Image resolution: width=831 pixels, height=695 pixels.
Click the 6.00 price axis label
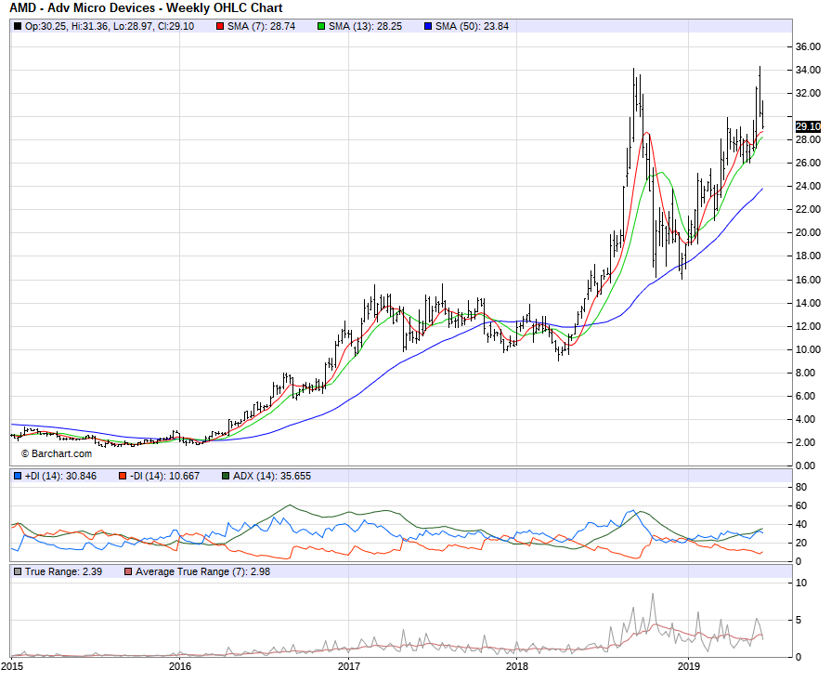point(806,396)
